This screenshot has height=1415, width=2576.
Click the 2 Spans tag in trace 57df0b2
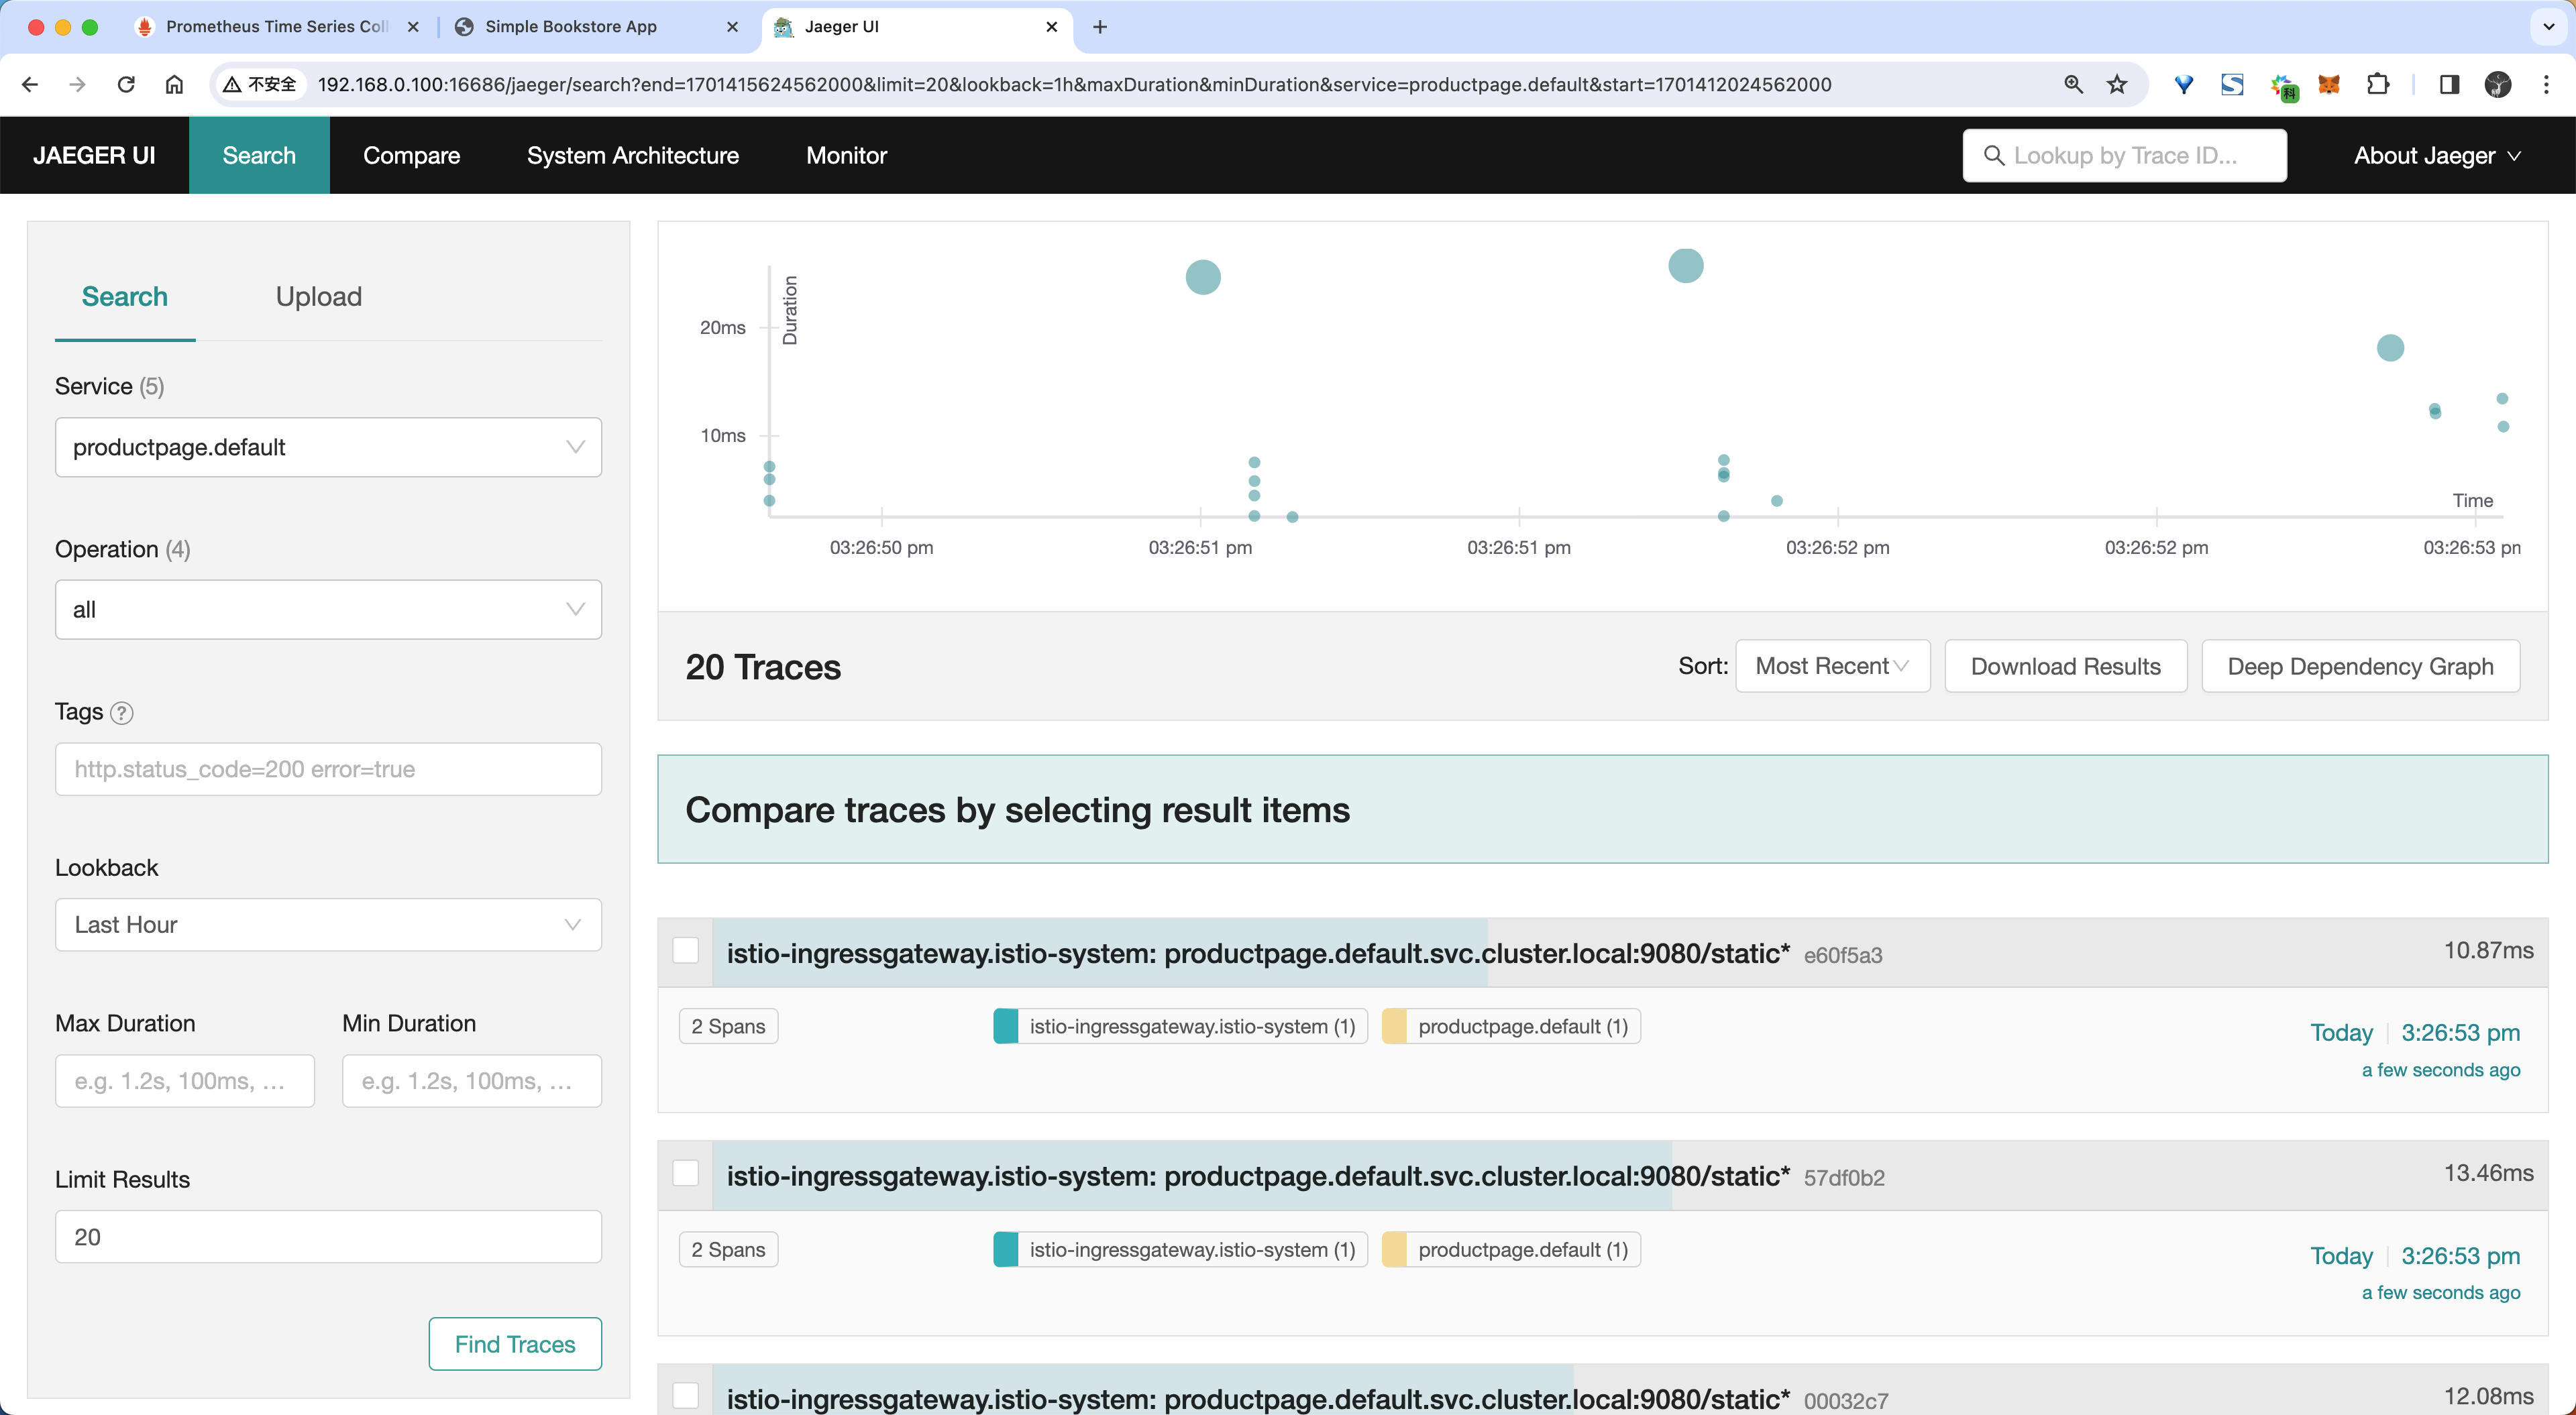pos(728,1249)
